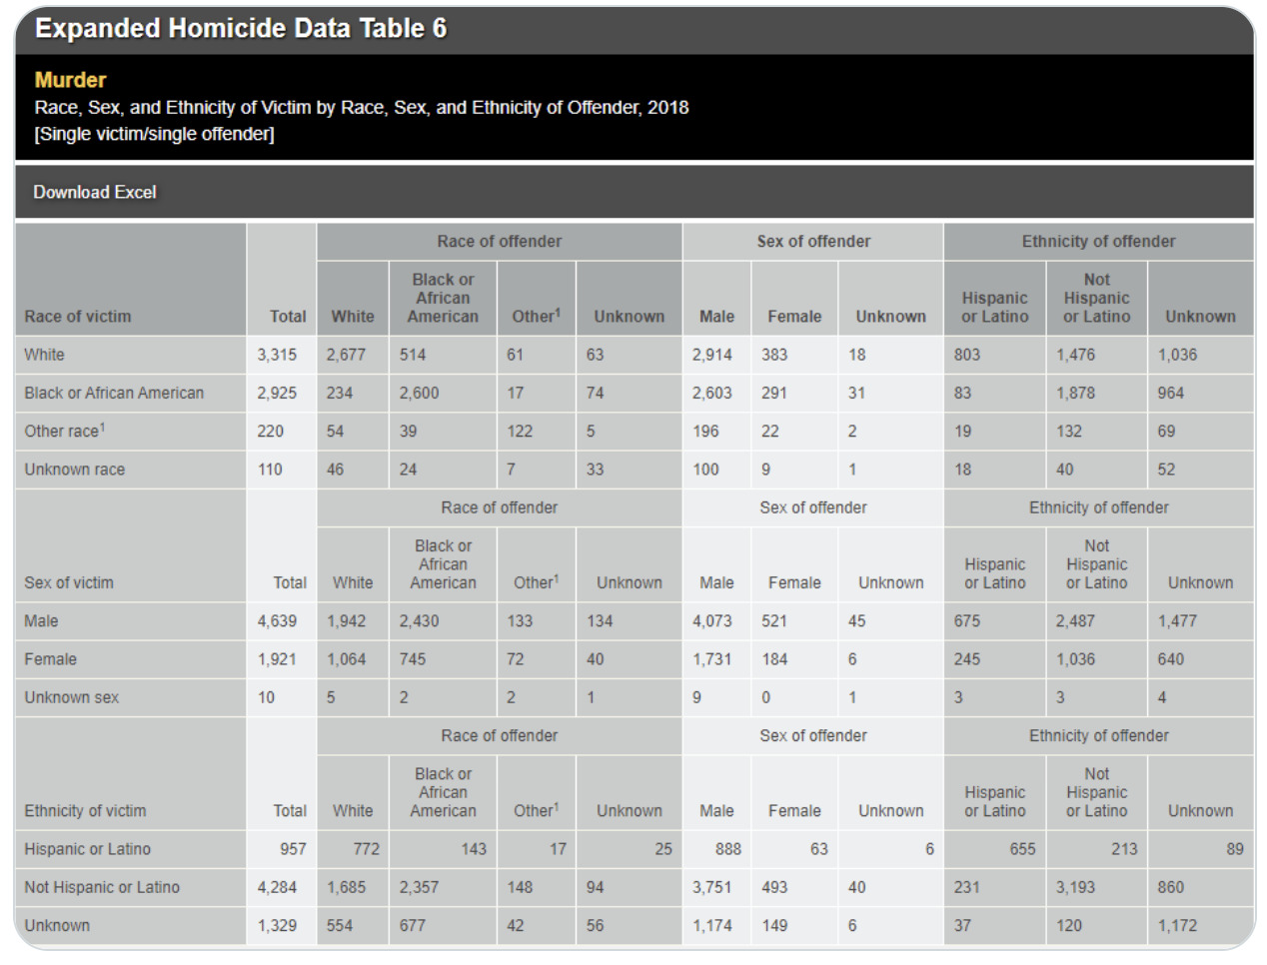Select the Ethnicity of victim column header
This screenshot has height=965, width=1267.
(85, 811)
